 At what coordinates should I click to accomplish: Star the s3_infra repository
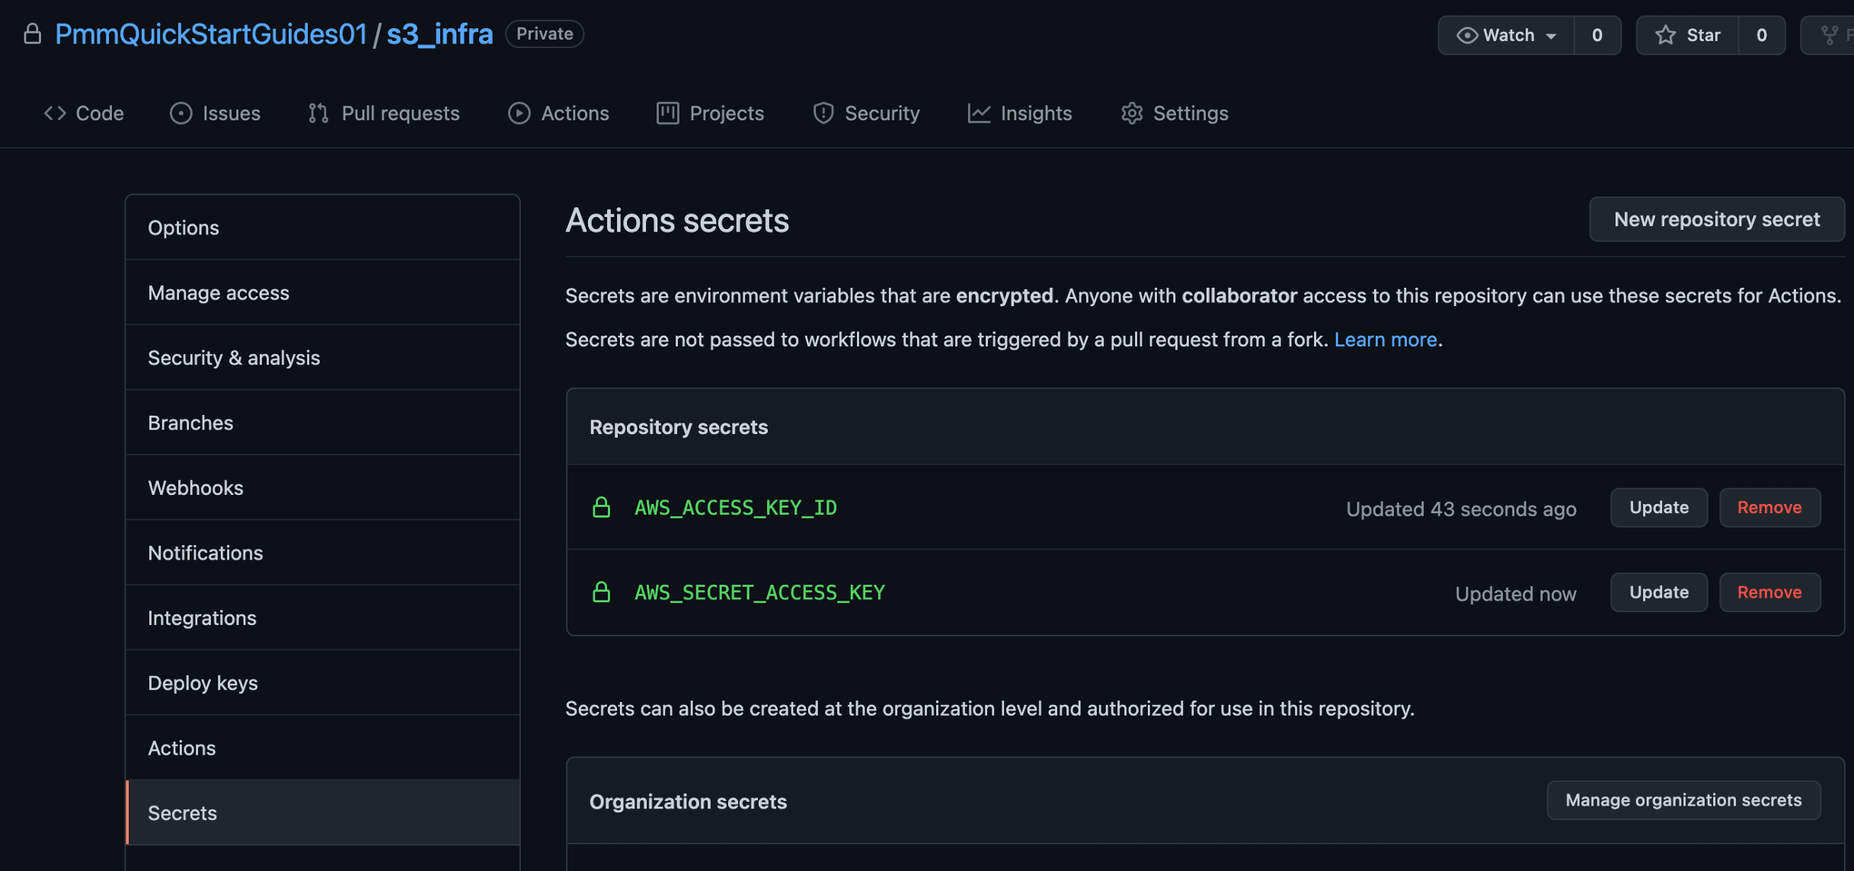tap(1688, 35)
